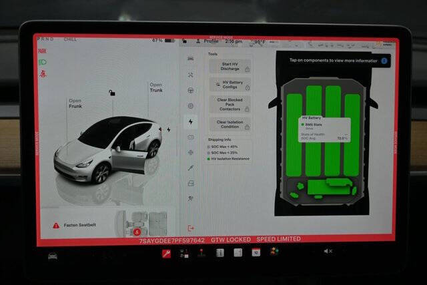Select the High Voltage lightning tab in sidebar
427x285 pixels.
click(191, 121)
